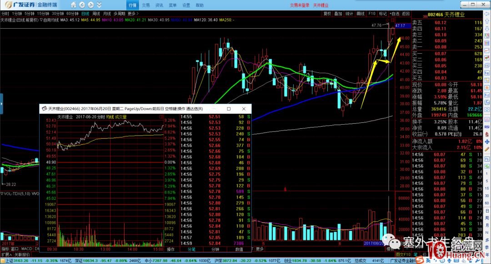Click the 指标 tab at bottom

point(5,249)
